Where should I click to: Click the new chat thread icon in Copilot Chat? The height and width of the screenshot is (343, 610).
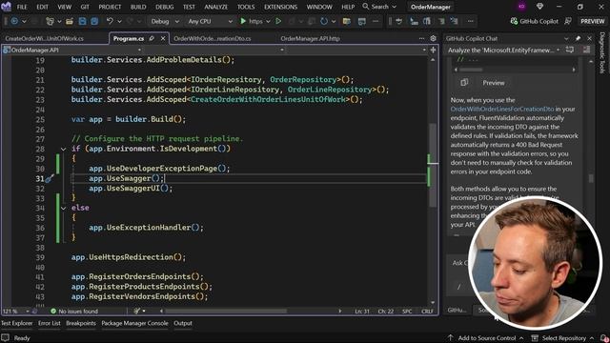(570, 50)
